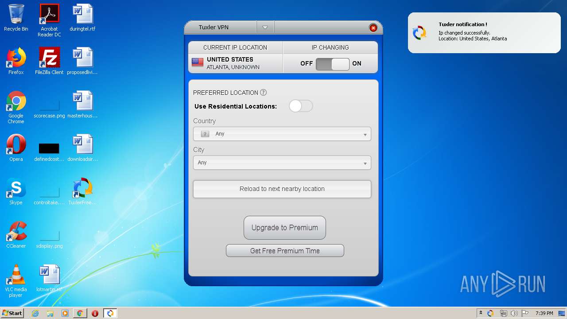
Task: Click Show desktop button in taskbar
Action: point(562,313)
